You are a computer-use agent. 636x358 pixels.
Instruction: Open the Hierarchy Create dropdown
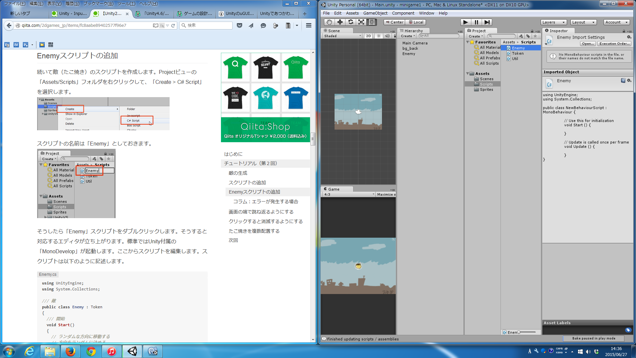[x=407, y=36]
